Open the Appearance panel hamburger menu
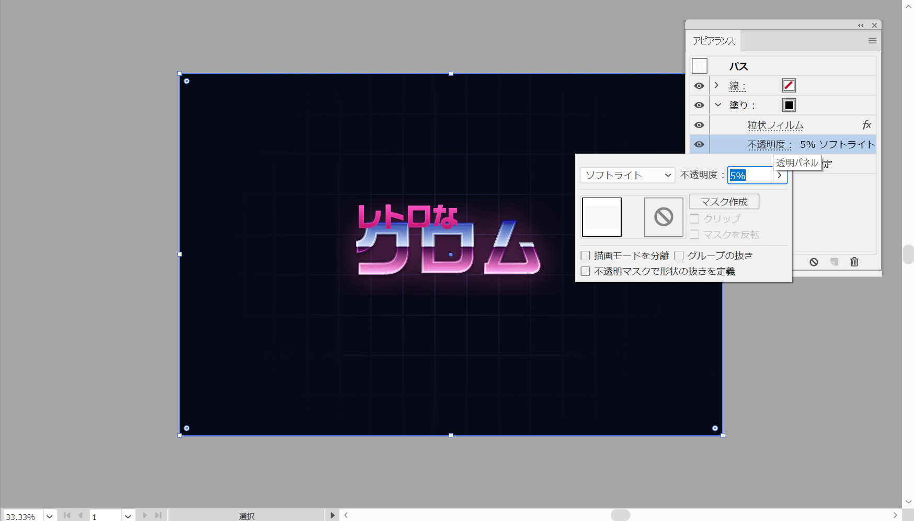914x521 pixels. pyautogui.click(x=872, y=41)
